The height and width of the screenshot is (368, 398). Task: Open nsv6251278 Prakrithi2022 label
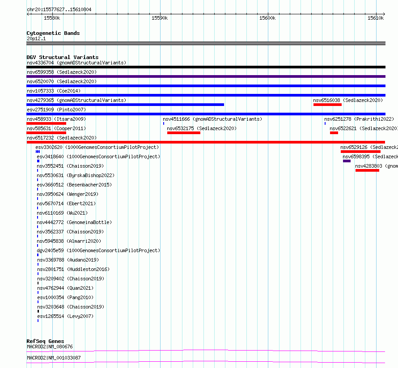(359, 119)
